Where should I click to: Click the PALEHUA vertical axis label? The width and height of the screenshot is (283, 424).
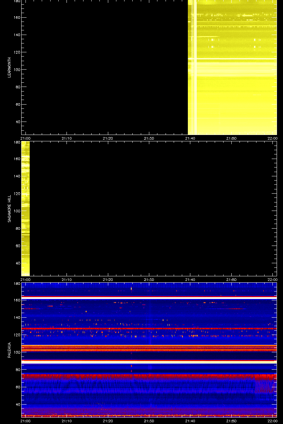point(10,350)
